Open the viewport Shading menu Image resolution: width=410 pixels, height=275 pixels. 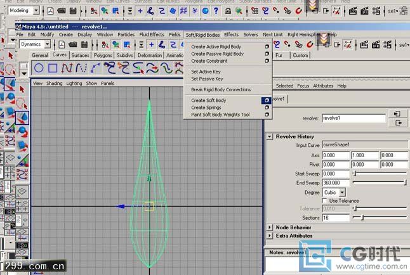point(55,83)
